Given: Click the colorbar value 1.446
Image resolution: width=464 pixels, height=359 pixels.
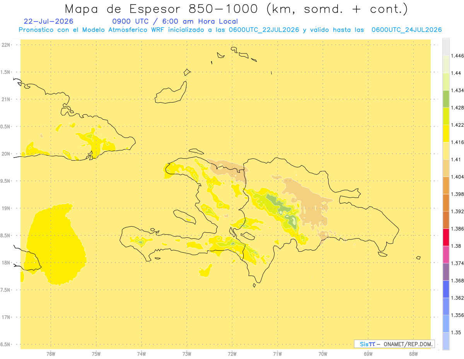Looking at the screenshot, I should 457,56.
